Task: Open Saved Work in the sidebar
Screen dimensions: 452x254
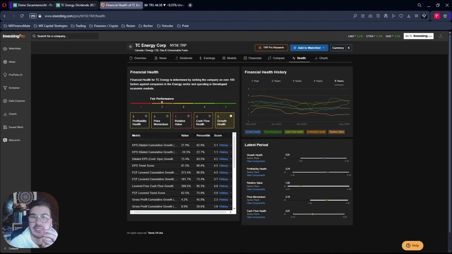Action: click(13, 127)
